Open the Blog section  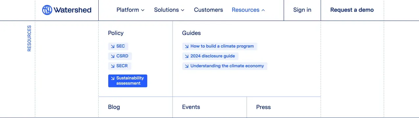pyautogui.click(x=114, y=107)
